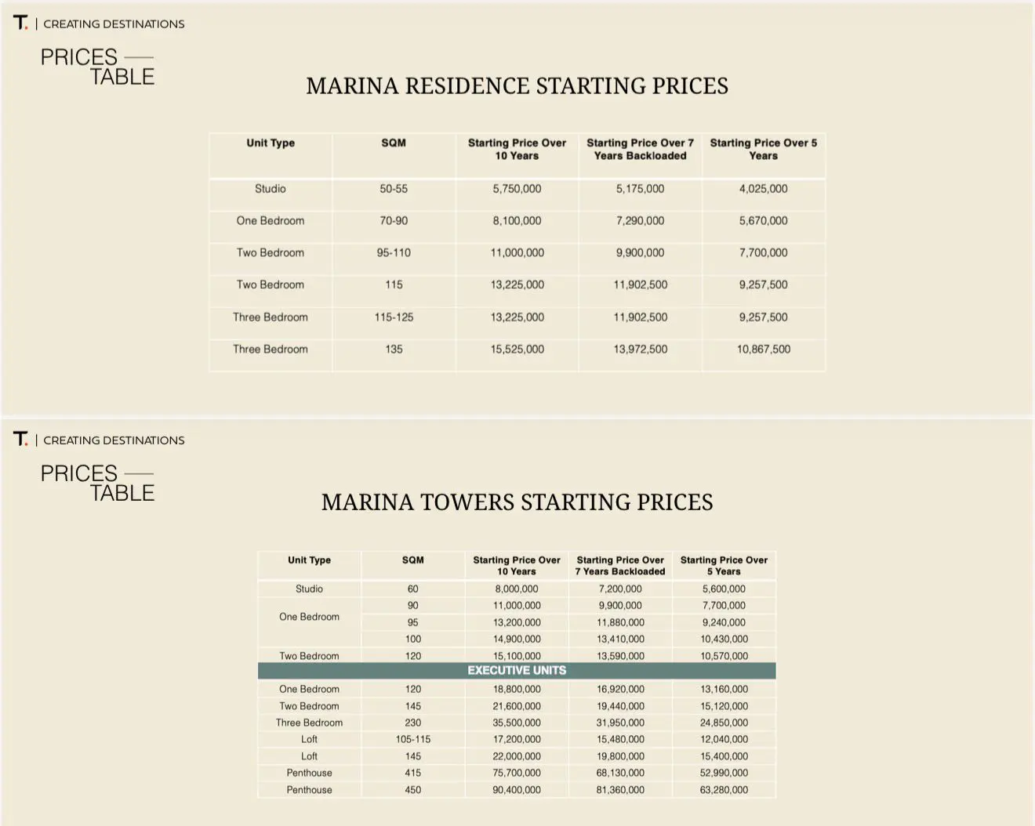This screenshot has width=1035, height=826.
Task: Click the 90,400,000 penthouse price
Action: 517,790
